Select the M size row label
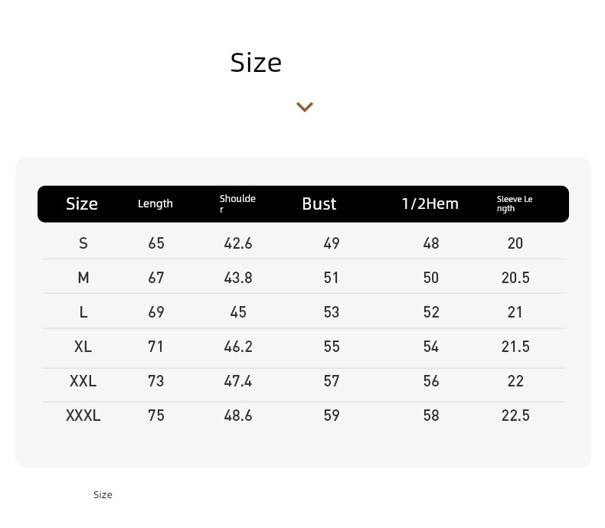This screenshot has width=605, height=528. click(83, 278)
